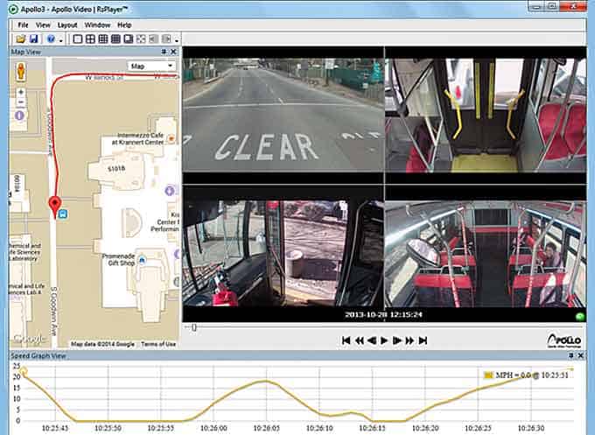Open the Layout menu
The image size is (595, 435).
(67, 25)
